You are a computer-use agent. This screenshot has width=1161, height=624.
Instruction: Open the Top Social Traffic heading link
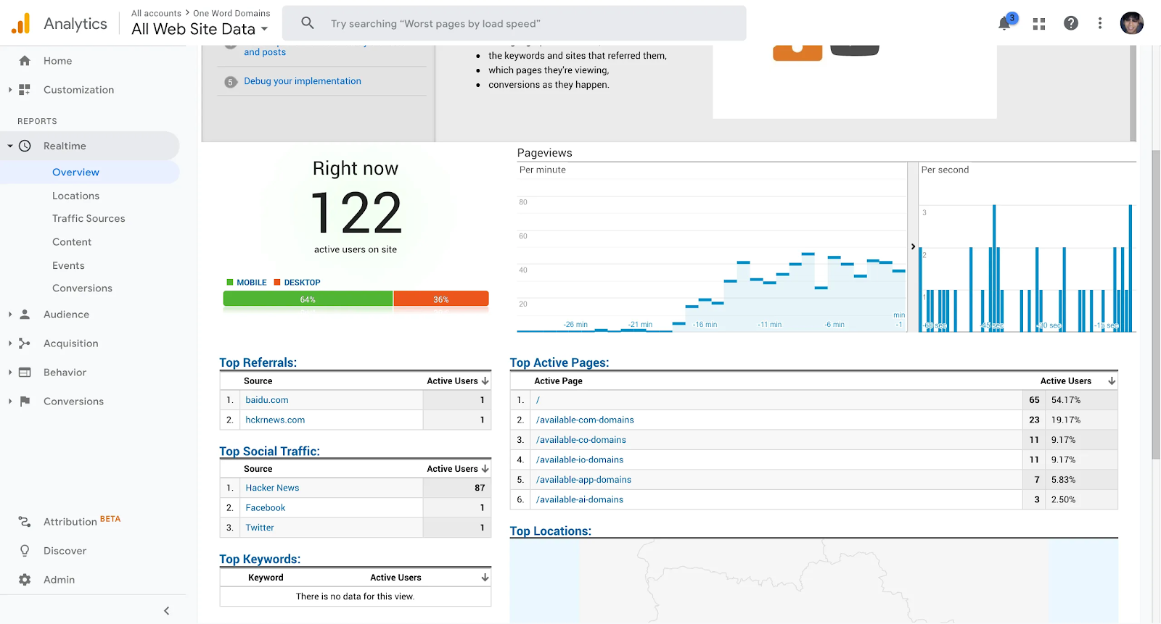269,451
